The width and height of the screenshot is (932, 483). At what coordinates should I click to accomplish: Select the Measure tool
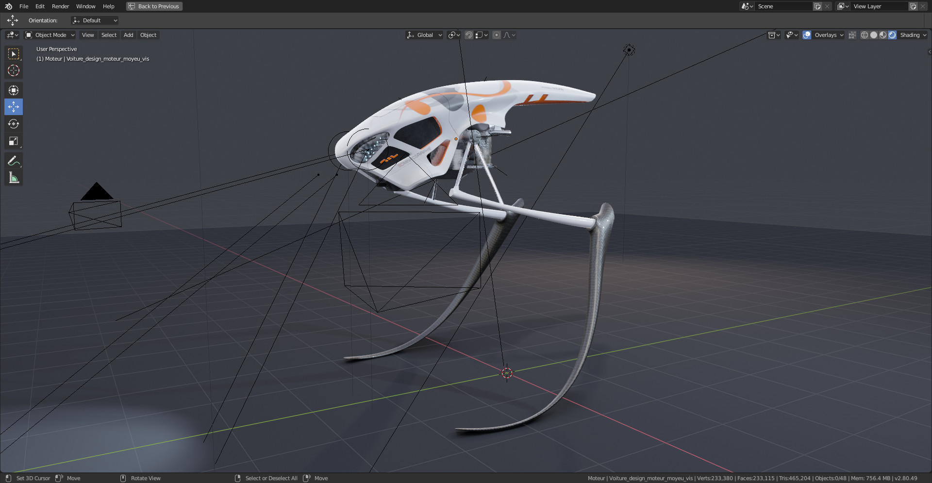point(14,178)
